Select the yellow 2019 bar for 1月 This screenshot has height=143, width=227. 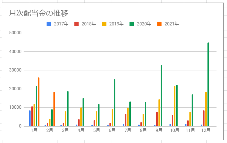(34, 115)
